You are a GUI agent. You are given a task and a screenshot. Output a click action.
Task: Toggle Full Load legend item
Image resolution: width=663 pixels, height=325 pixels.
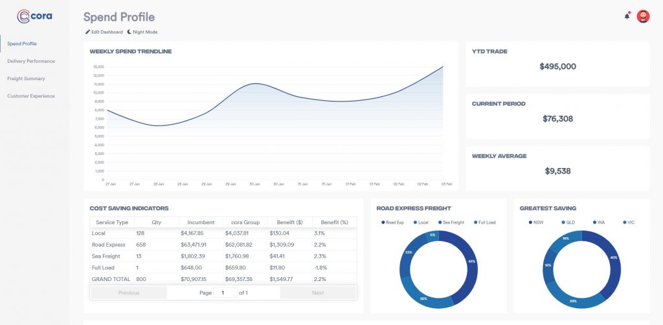pos(484,222)
